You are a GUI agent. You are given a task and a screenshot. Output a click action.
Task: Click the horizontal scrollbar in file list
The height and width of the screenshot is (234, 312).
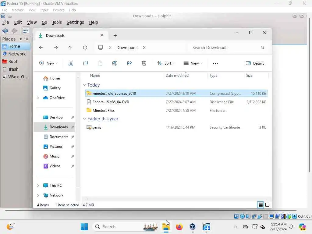[177, 199]
